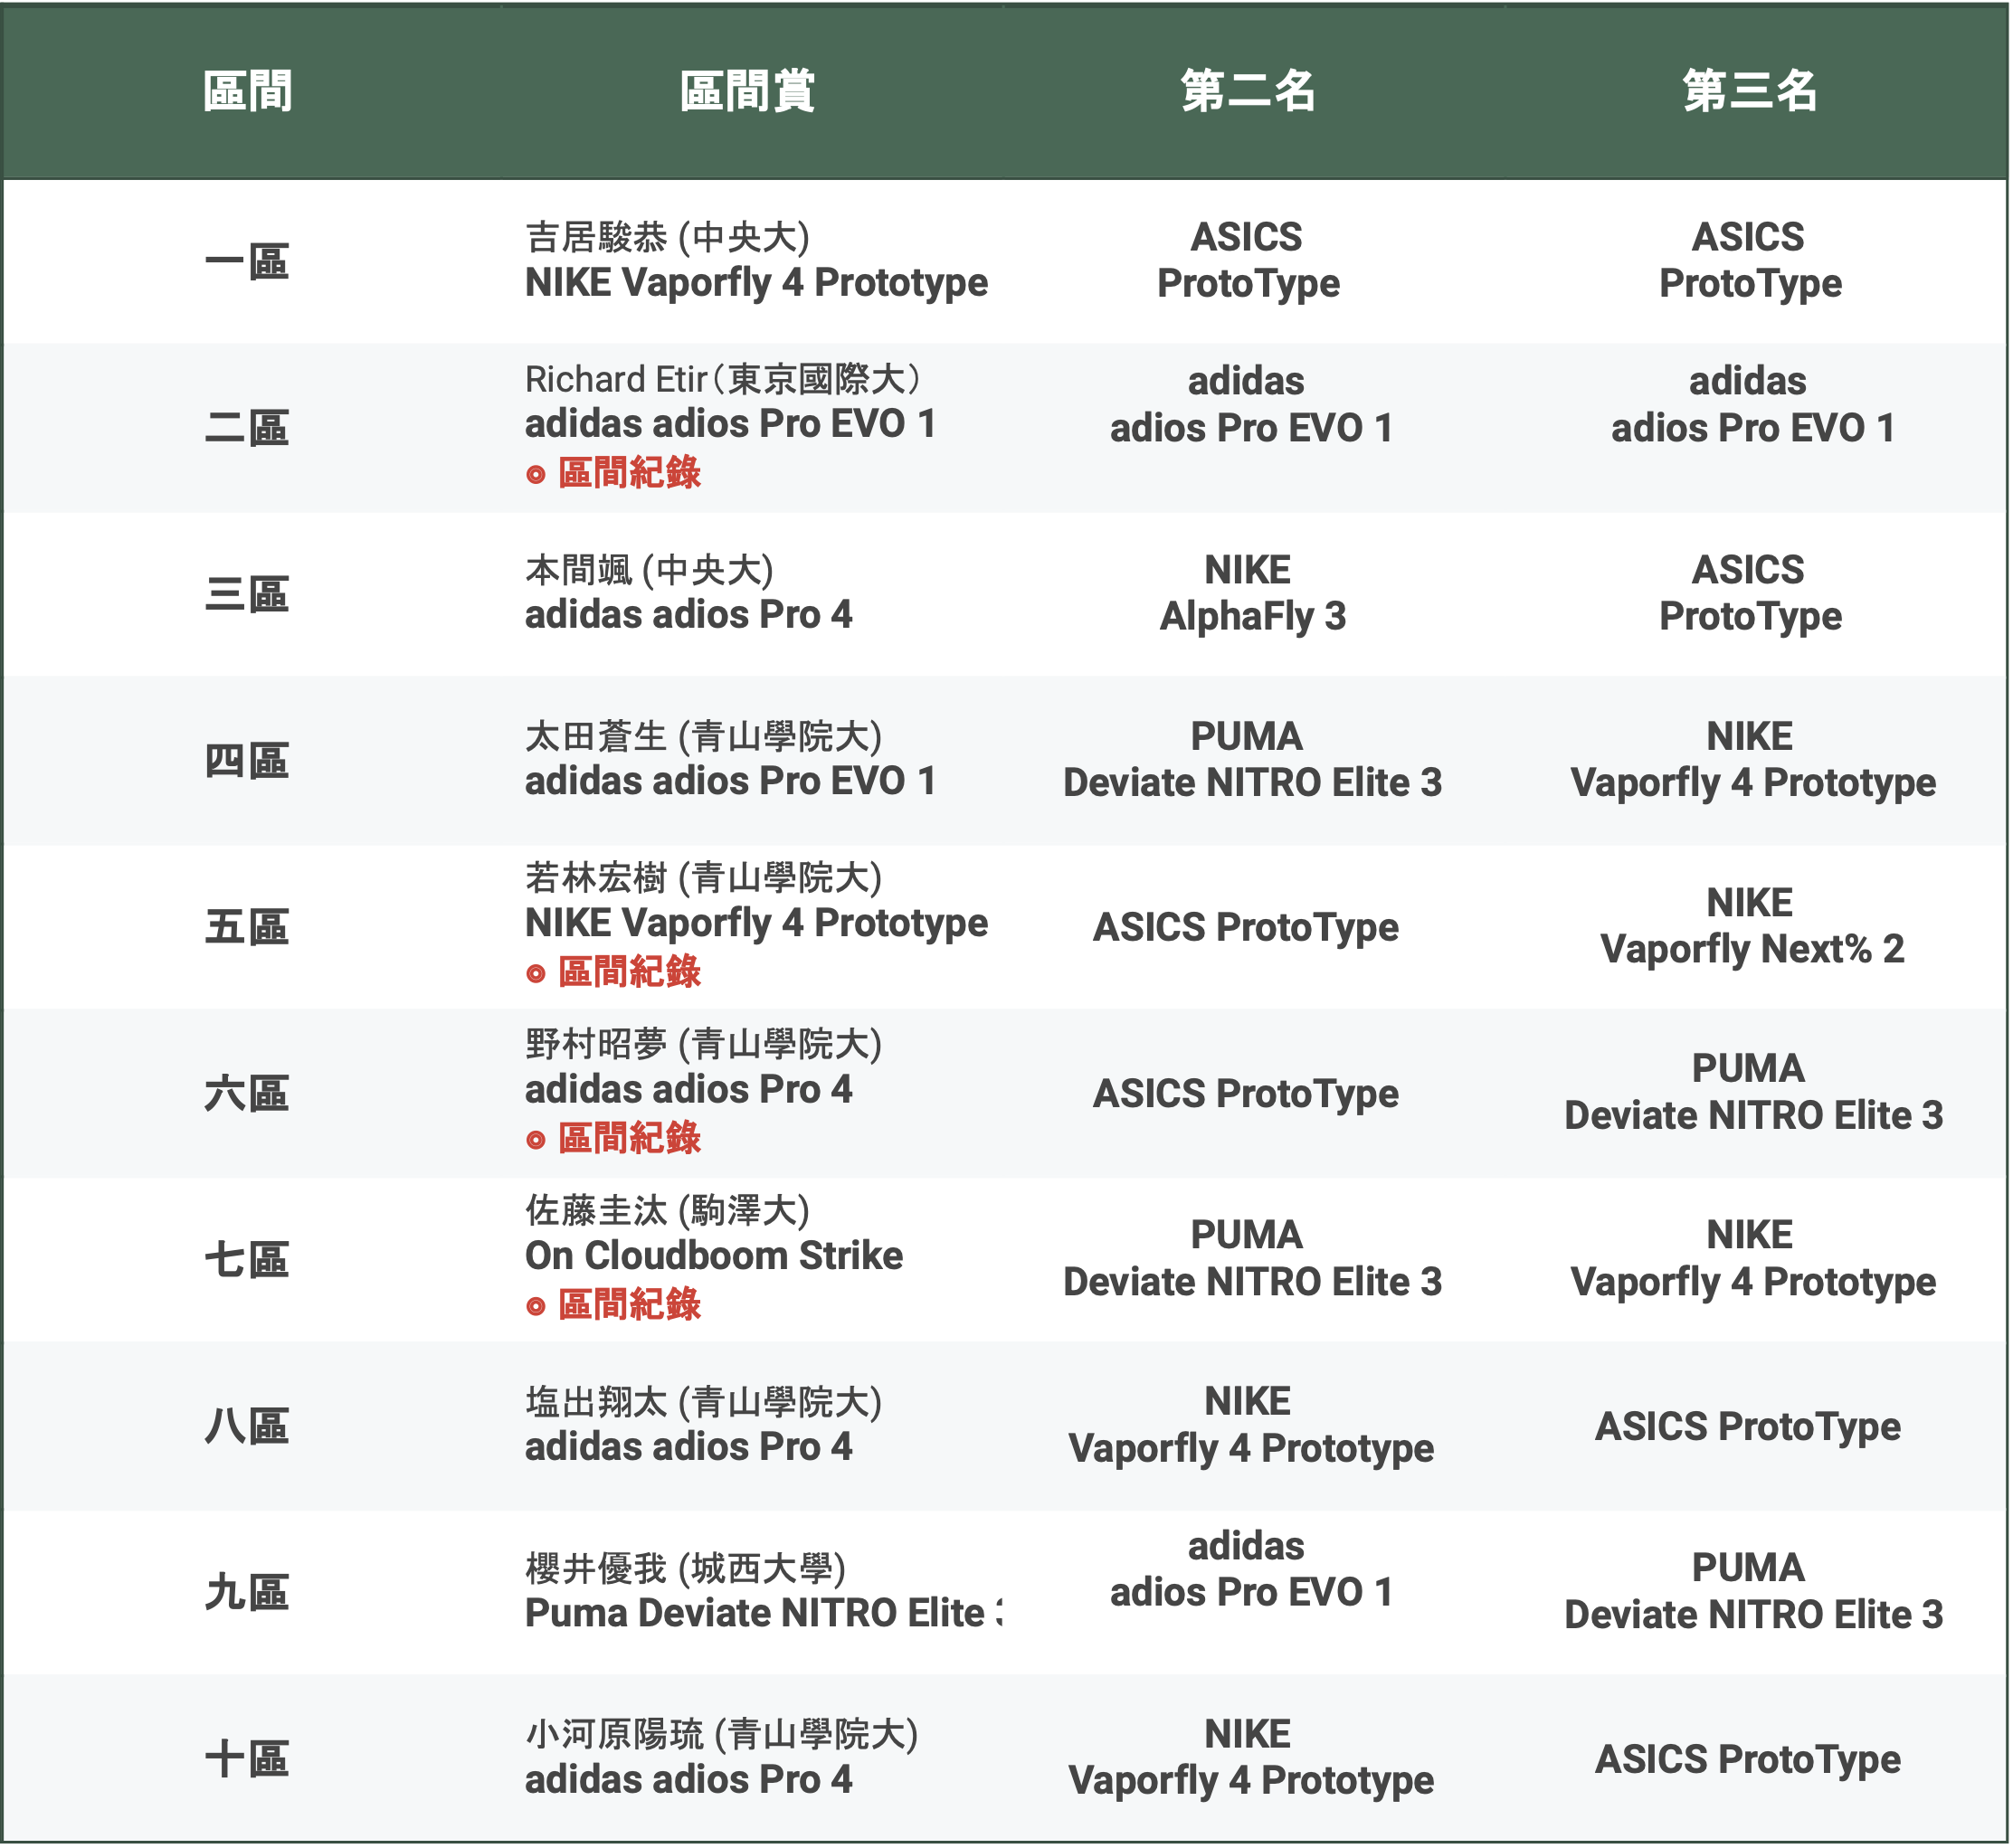Click runner name 小河原陽琉 (青山學院大)
This screenshot has height=1848, width=2013.
coord(721,1735)
